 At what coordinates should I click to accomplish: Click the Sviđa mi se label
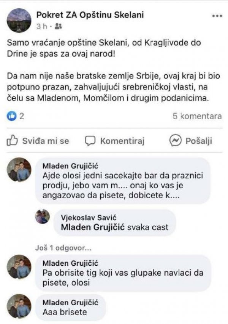pyautogui.click(x=46, y=141)
